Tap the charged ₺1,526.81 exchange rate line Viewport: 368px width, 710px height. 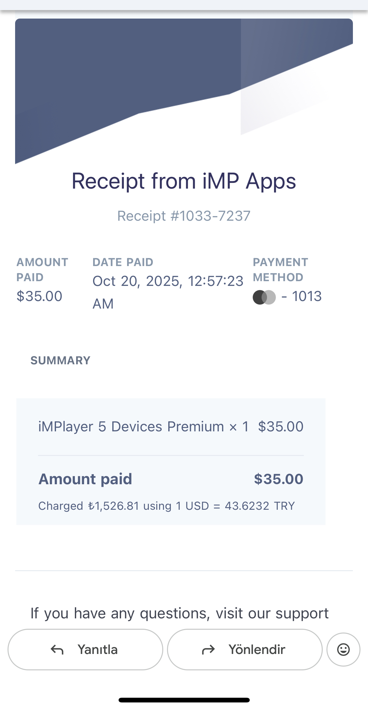click(166, 506)
